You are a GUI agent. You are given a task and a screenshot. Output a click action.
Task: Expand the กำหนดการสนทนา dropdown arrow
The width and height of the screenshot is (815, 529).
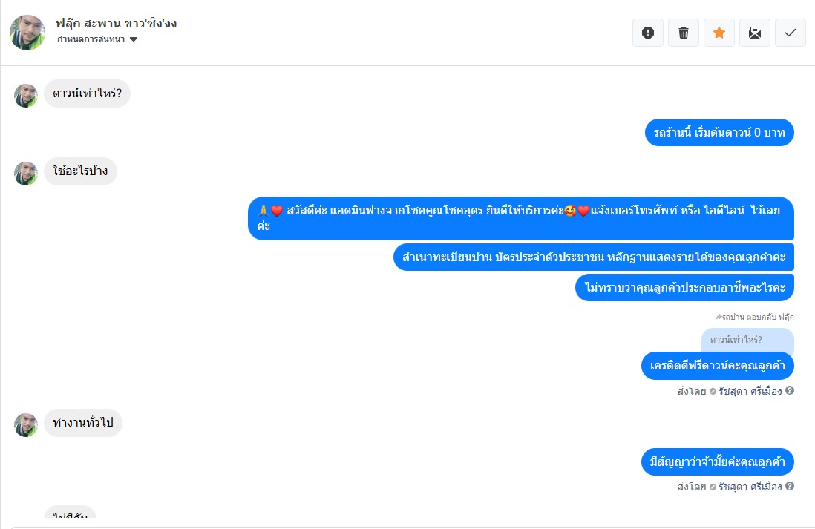(134, 39)
